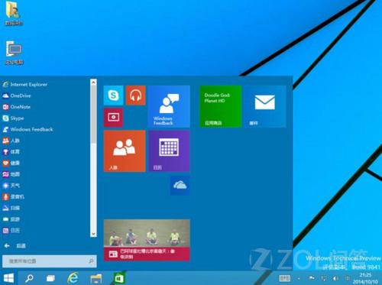Open the small OneDrive cloud tile
This screenshot has height=285, width=382.
point(180,186)
